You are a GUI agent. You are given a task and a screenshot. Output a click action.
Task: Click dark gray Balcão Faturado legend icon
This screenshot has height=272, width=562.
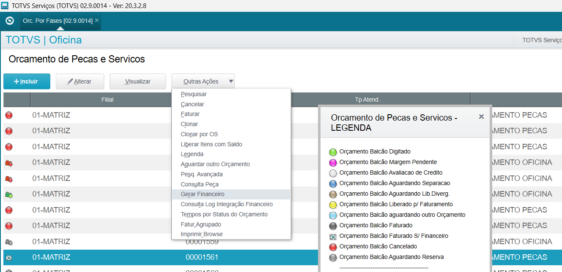coord(333,226)
